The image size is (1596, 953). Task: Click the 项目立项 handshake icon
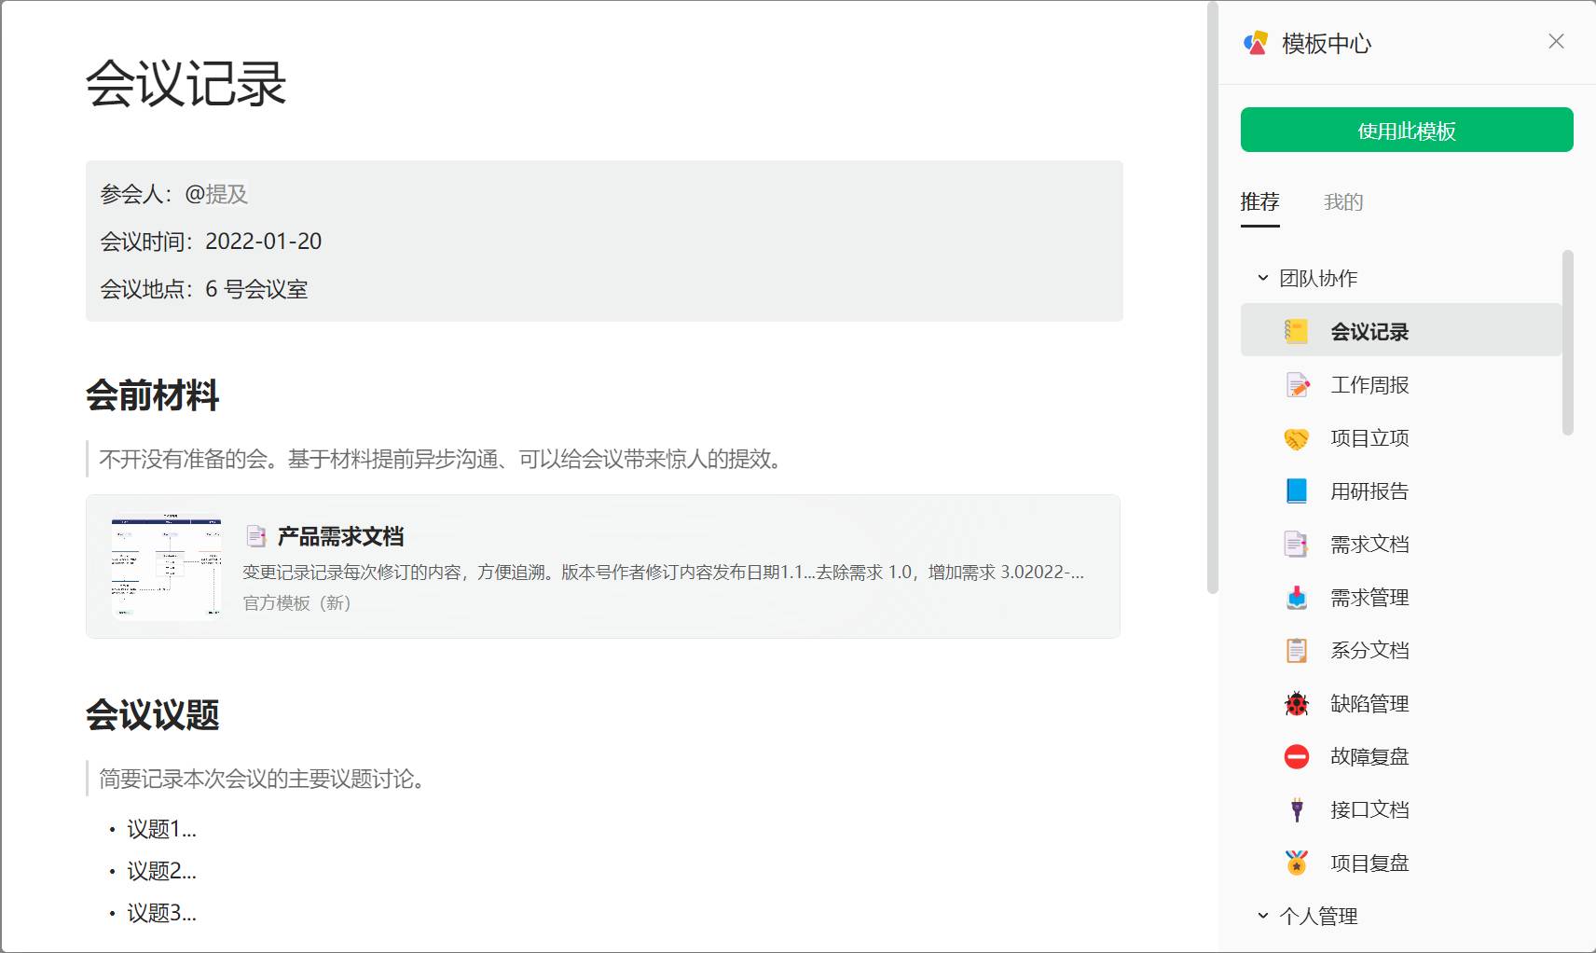(1297, 437)
